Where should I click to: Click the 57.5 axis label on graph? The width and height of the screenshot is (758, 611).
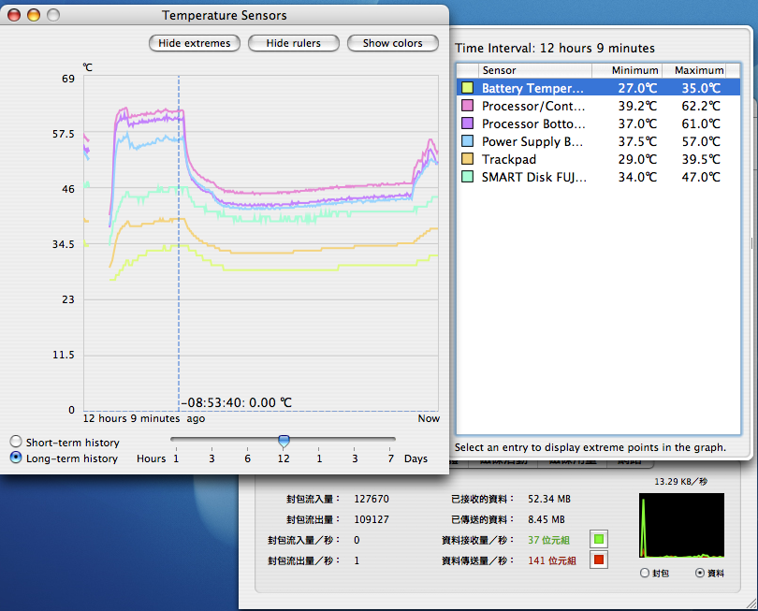tap(64, 134)
